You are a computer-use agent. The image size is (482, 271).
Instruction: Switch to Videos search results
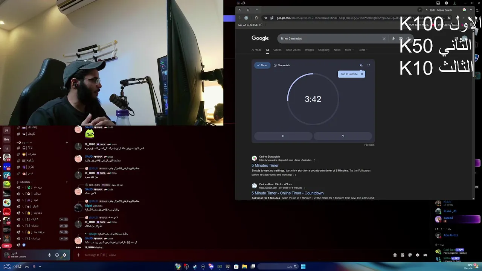[277, 50]
